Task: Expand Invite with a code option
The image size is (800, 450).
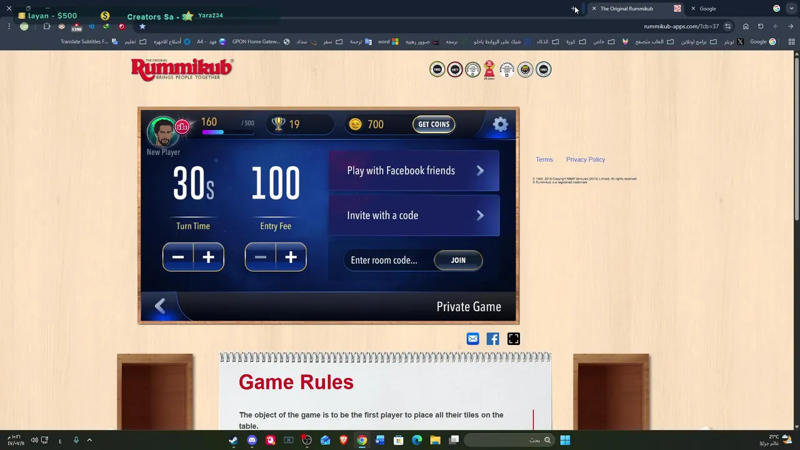Action: (414, 216)
